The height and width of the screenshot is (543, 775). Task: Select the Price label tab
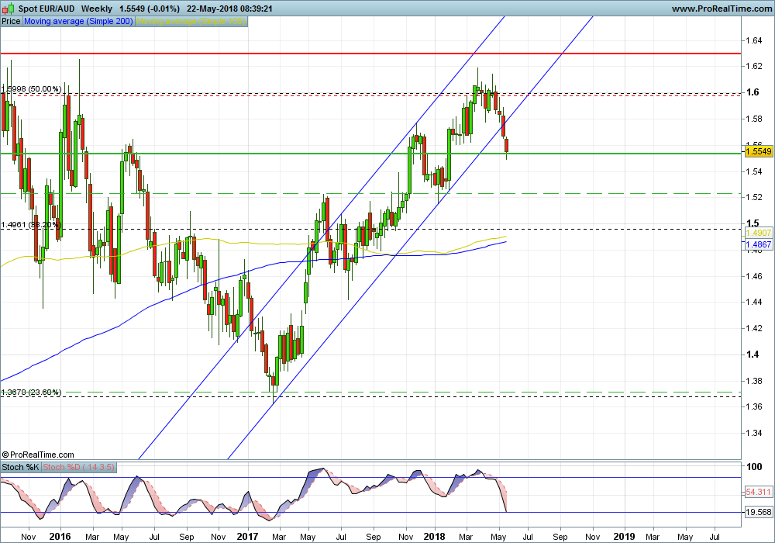point(11,21)
